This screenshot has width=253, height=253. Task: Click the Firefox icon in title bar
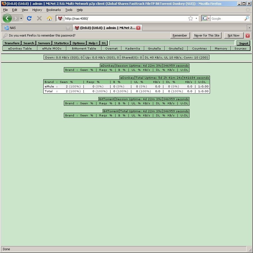click(x=4, y=3)
